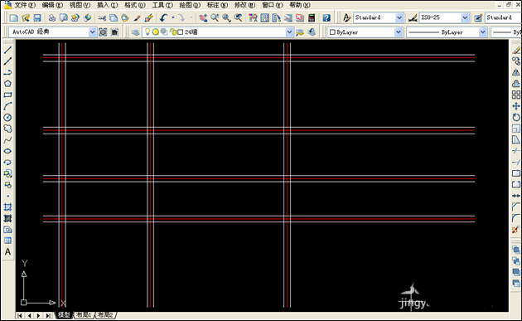Click the Cut scissors icon

click(102, 17)
